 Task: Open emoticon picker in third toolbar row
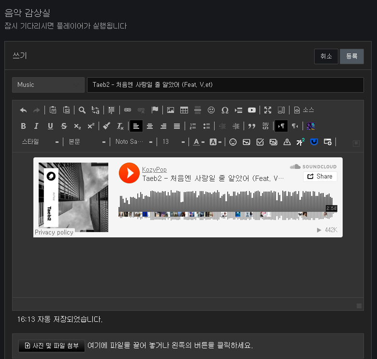(x=233, y=142)
